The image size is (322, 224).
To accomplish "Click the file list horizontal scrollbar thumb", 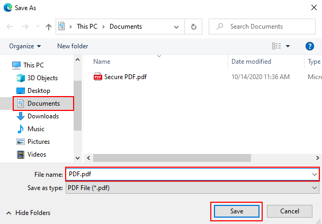I will (172, 158).
